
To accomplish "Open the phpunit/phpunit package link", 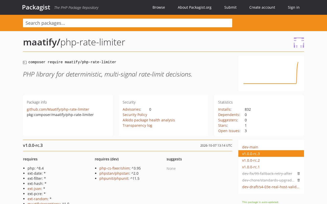I will tap(114, 178).
